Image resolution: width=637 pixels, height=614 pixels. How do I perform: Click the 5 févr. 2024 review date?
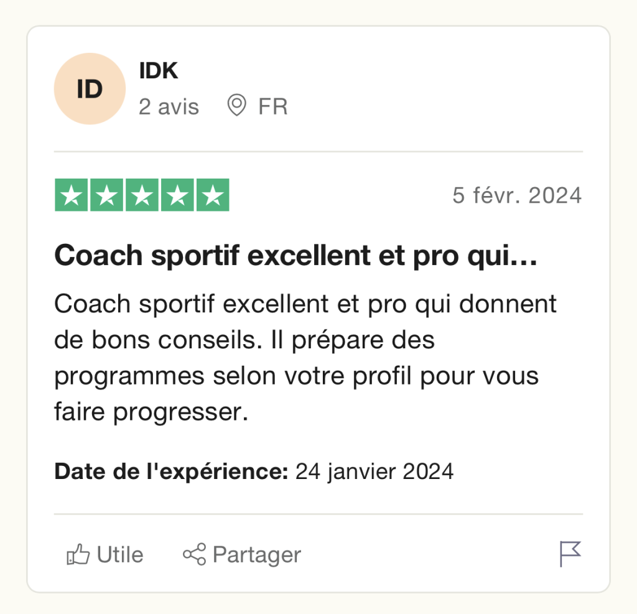coord(517,195)
